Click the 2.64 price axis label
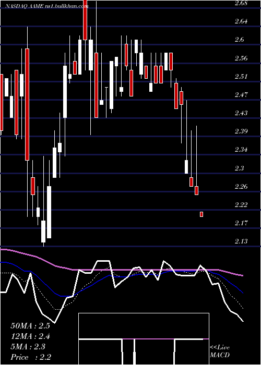Viewport: 261px width, 365px height. pos(241,21)
